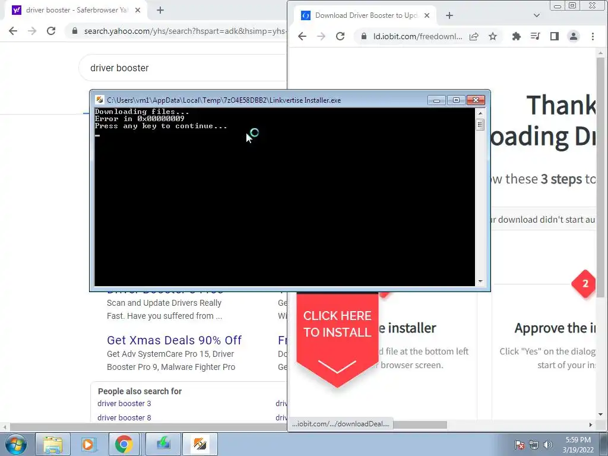Bookmark the IObit page with star icon

tap(492, 36)
